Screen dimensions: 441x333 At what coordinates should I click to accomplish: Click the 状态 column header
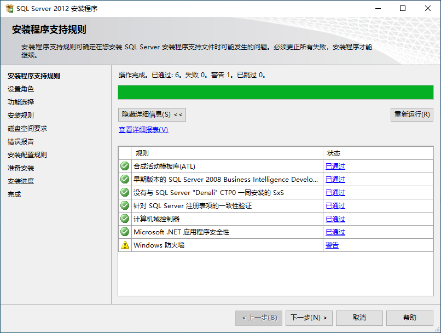[x=378, y=153]
